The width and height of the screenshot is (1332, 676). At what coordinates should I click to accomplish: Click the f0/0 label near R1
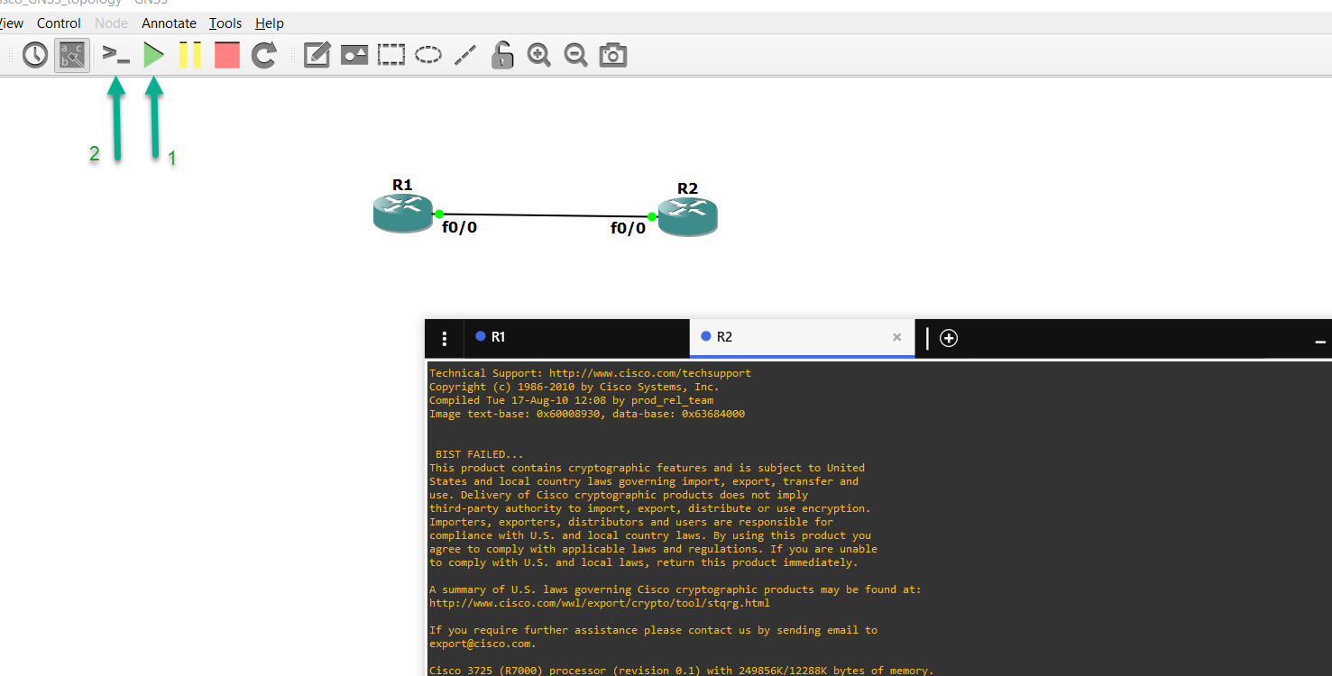[459, 228]
